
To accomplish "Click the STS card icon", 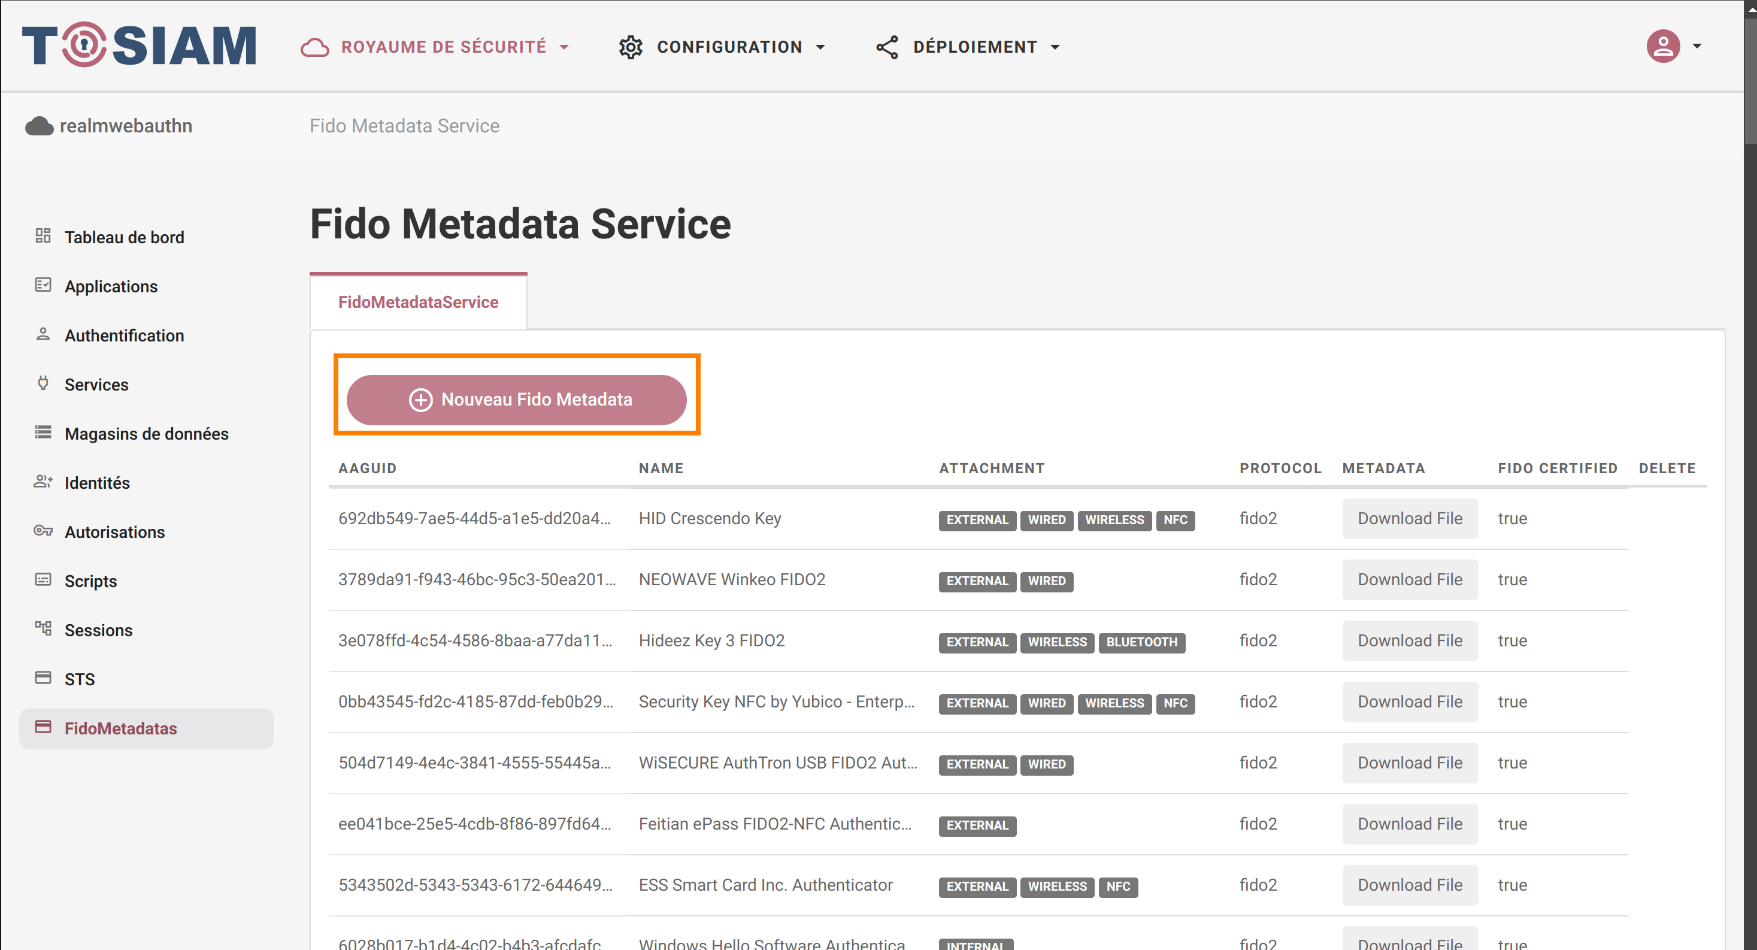I will point(43,677).
